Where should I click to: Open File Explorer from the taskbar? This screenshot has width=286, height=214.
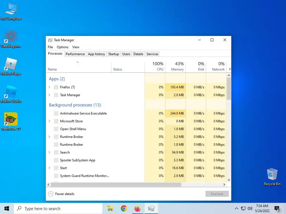(x=110, y=208)
